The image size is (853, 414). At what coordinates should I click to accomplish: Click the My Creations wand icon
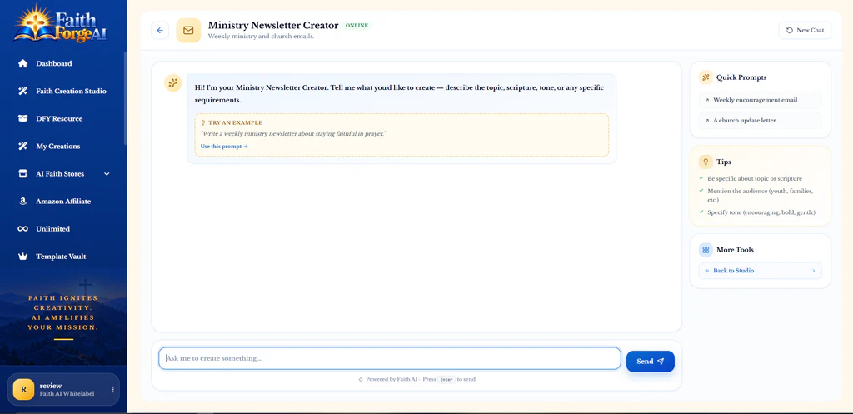point(22,146)
